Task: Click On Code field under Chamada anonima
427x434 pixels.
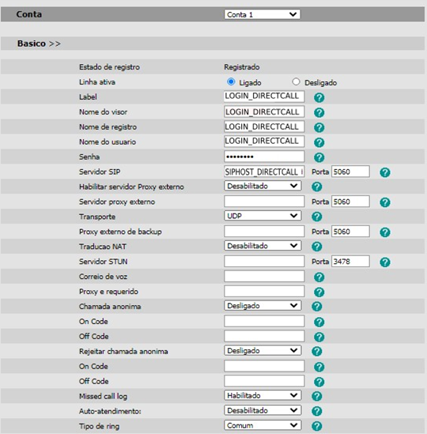Action: [x=264, y=321]
